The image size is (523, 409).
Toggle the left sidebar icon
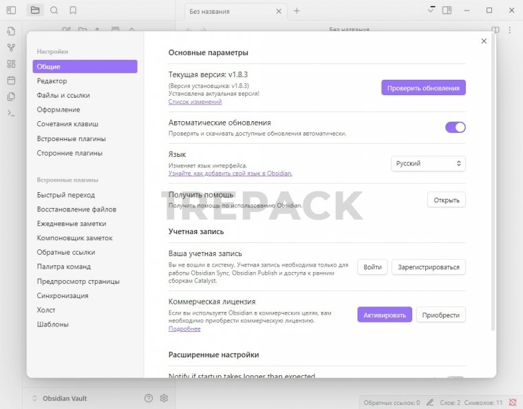[x=11, y=10]
